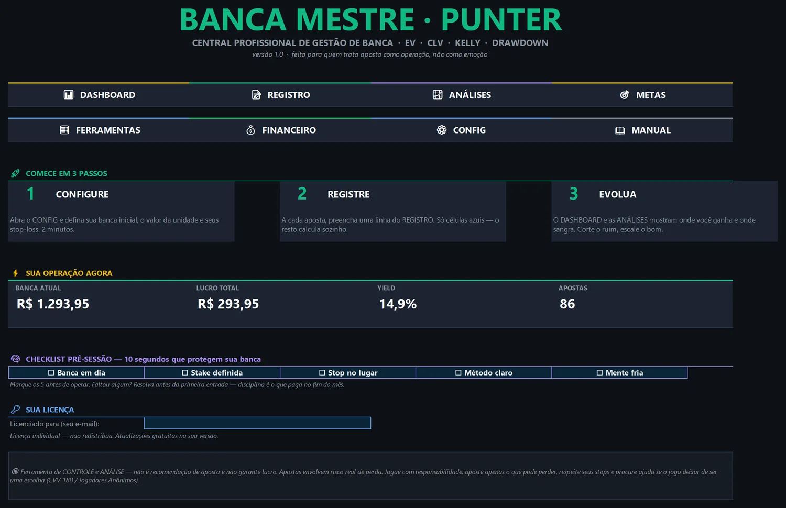The height and width of the screenshot is (508, 786).
Task: Switch to the ANÁLISES tab
Action: point(462,95)
